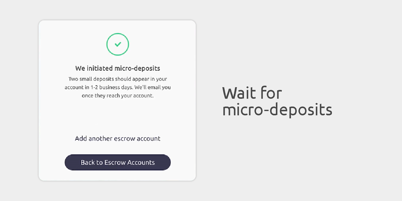Click the word 'for' in the large caption
The height and width of the screenshot is (201, 402).
coord(271,93)
